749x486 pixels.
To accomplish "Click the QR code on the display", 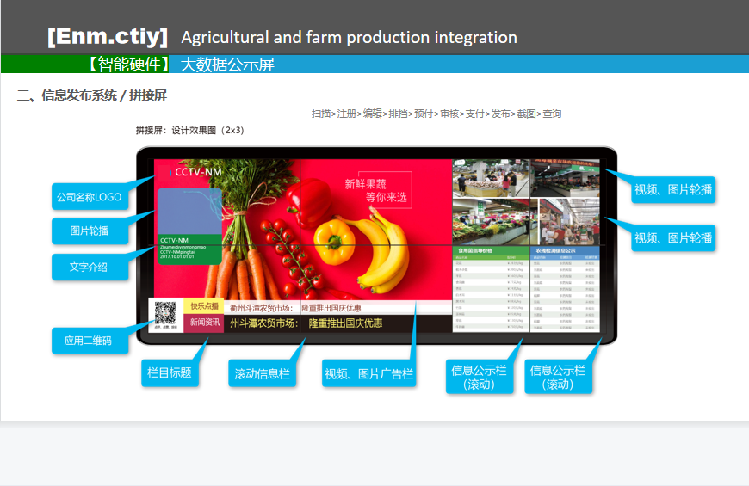I will [166, 316].
